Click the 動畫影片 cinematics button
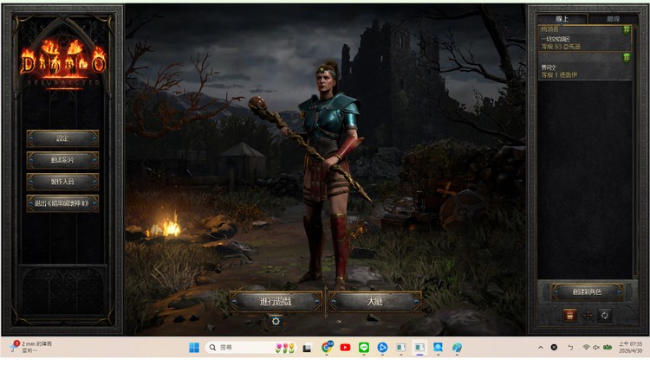650x365 pixels. tap(62, 160)
